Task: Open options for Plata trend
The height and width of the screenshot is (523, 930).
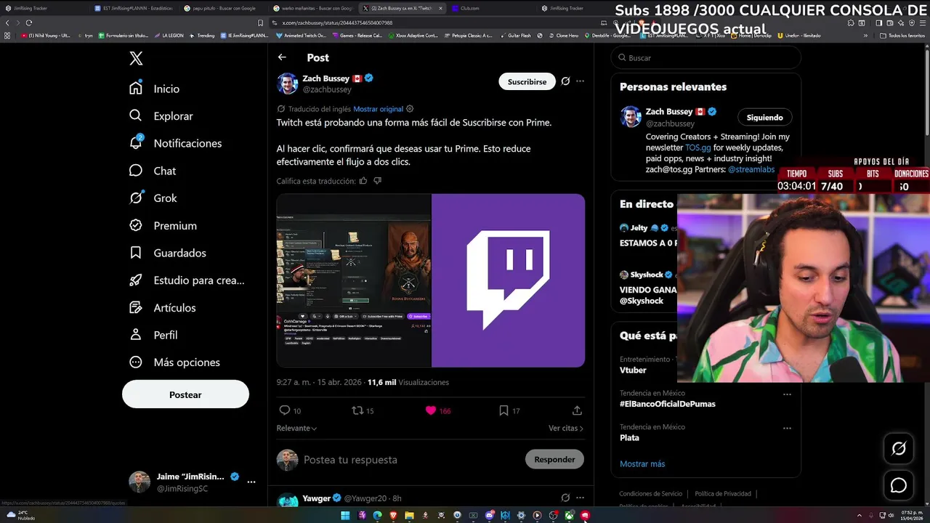Action: pos(787,429)
